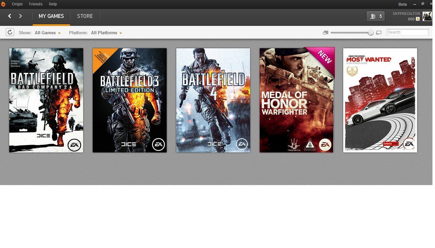The height and width of the screenshot is (248, 435).
Task: Click the Beta label in title bar
Action: click(x=403, y=4)
